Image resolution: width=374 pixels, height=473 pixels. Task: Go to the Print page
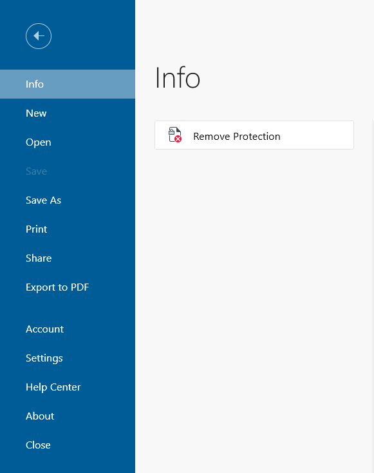click(68, 229)
